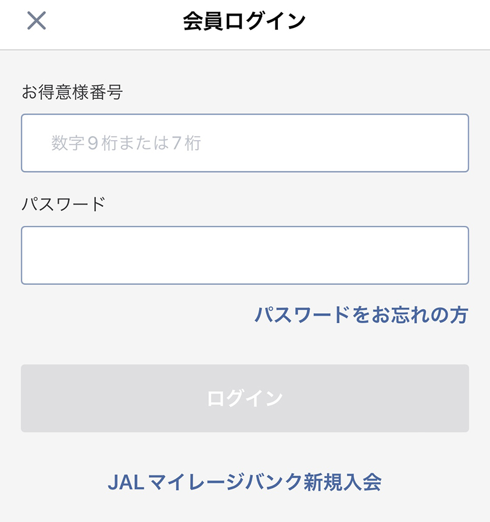Viewport: 490px width, 522px height.
Task: Dismiss the login dialog via the X icon
Action: [36, 21]
